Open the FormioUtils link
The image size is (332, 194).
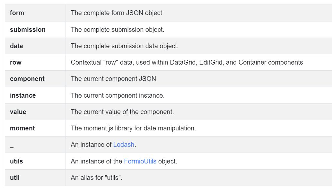(x=140, y=161)
